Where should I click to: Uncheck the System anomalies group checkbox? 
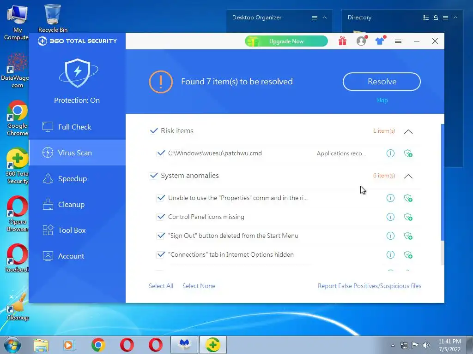click(153, 176)
